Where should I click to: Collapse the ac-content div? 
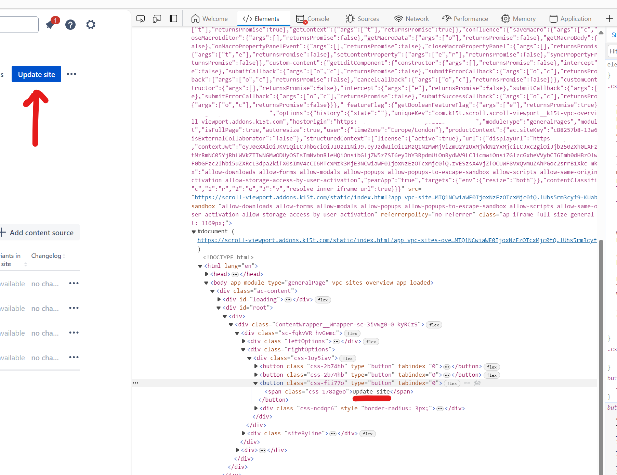tap(212, 291)
